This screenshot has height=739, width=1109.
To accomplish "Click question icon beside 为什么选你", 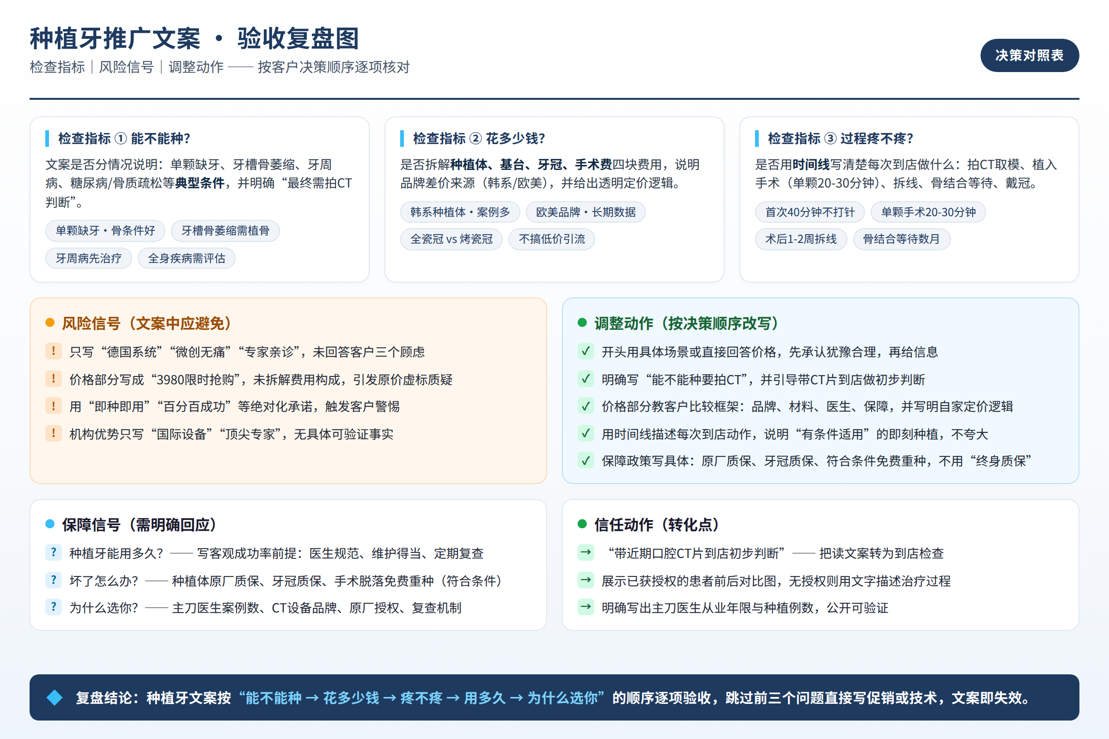I will 54,607.
